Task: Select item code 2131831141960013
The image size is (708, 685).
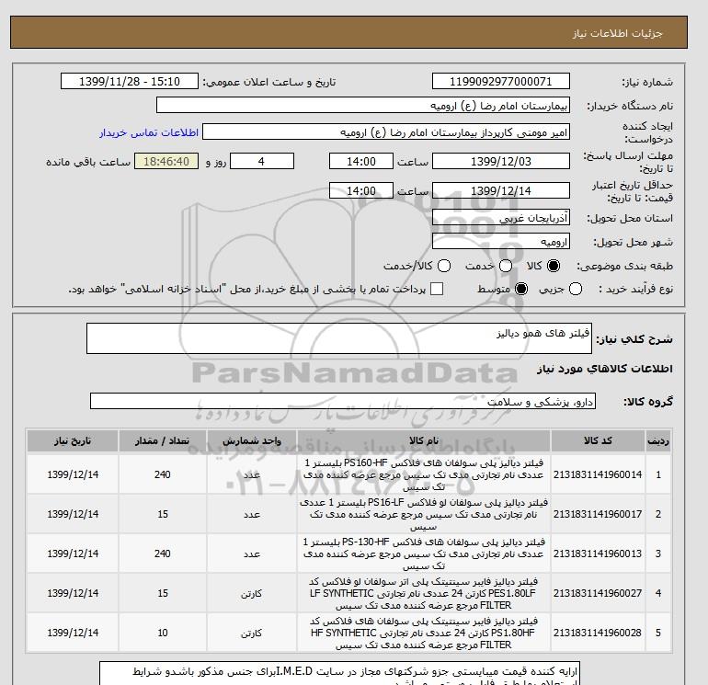Action: click(598, 554)
